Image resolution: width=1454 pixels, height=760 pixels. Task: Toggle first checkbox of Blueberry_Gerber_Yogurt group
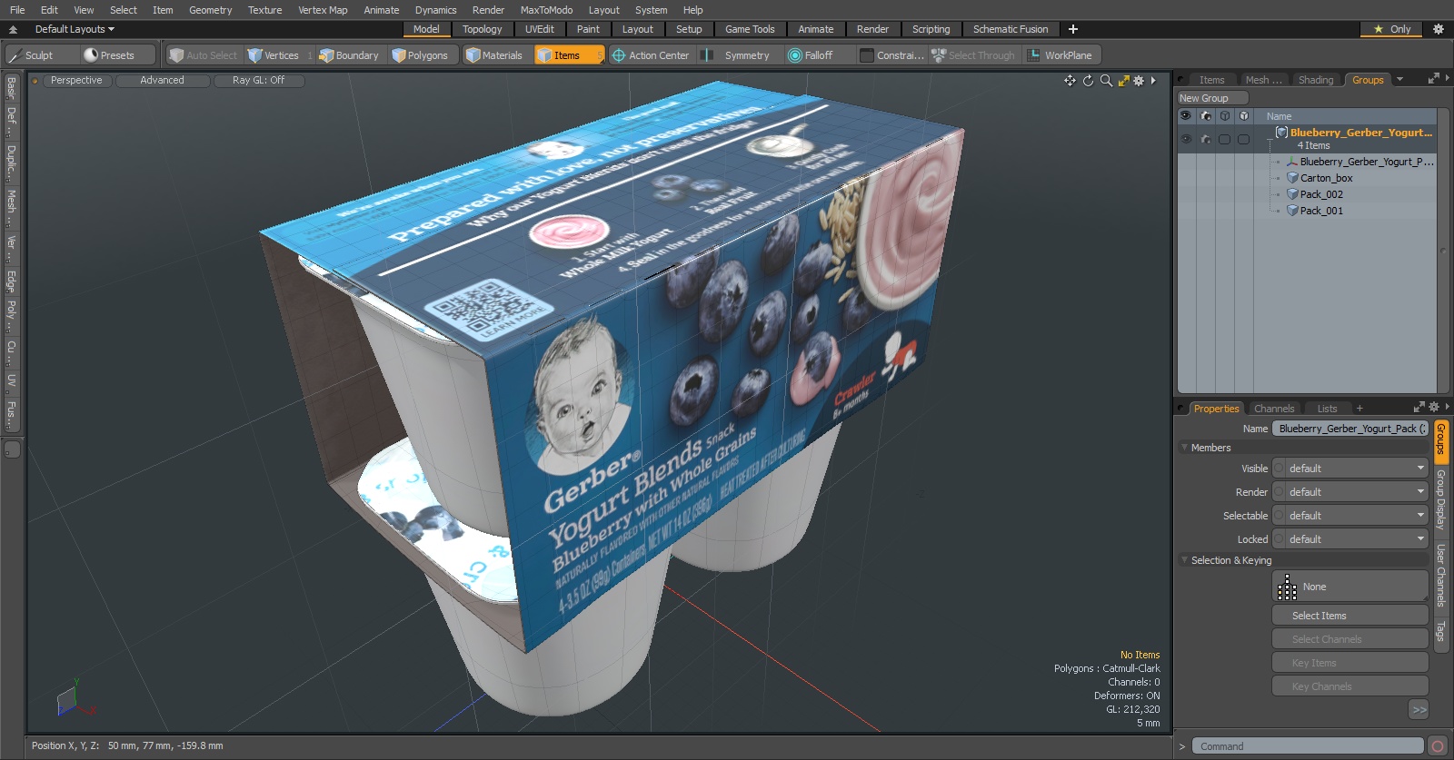click(x=1224, y=139)
